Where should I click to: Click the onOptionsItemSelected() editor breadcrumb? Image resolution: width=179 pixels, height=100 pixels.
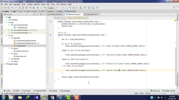78,18
